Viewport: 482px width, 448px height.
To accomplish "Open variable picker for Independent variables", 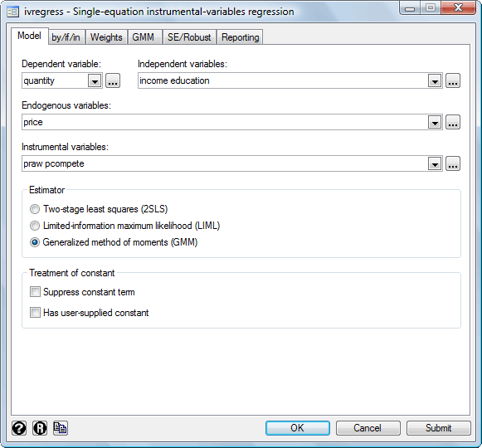I will 453,80.
